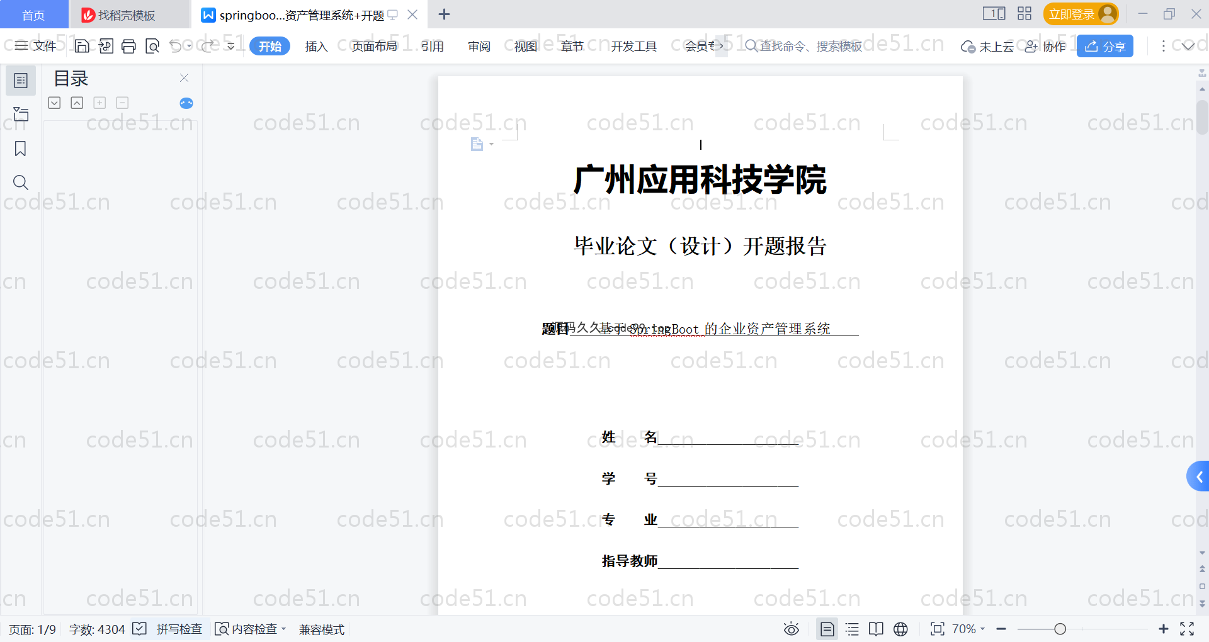The width and height of the screenshot is (1209, 642).
Task: Open the find sidebar search icon
Action: point(21,183)
